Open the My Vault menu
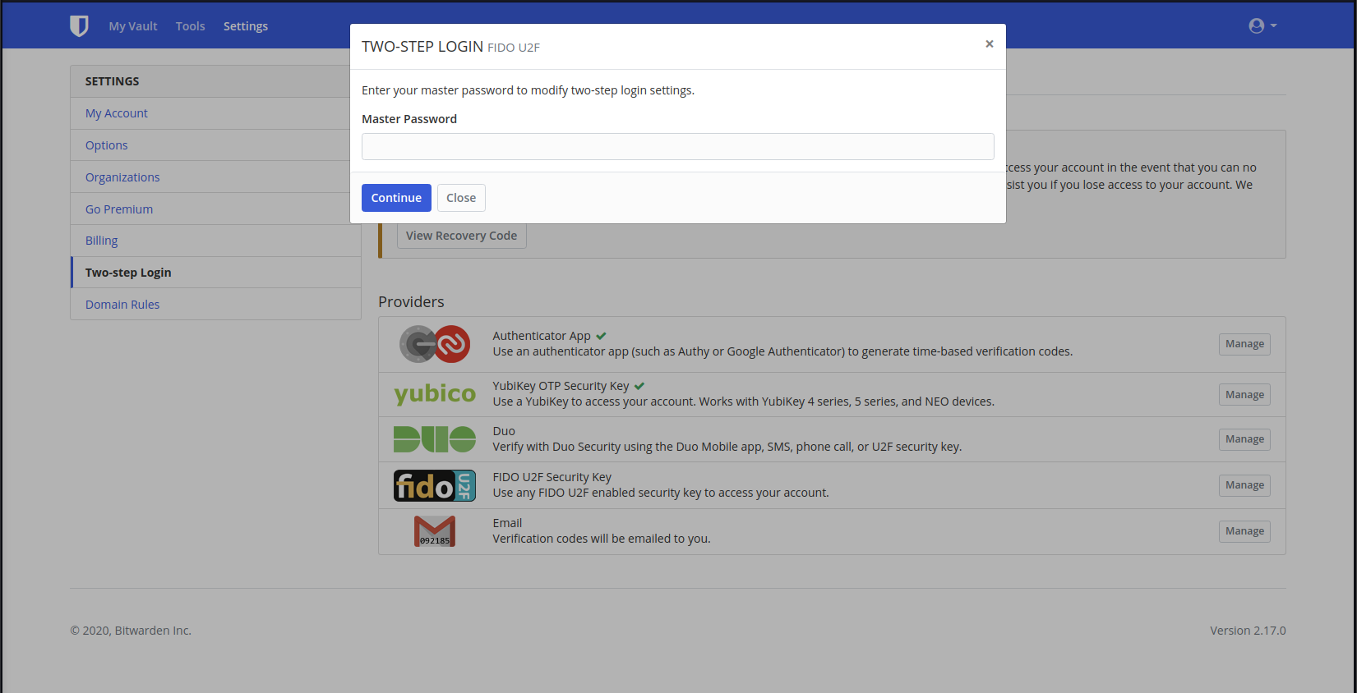 [133, 26]
